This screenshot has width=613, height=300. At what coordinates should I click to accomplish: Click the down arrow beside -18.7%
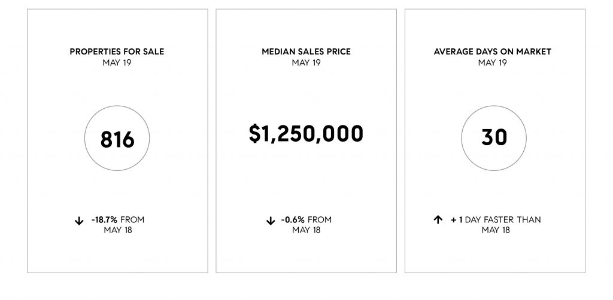click(x=79, y=221)
